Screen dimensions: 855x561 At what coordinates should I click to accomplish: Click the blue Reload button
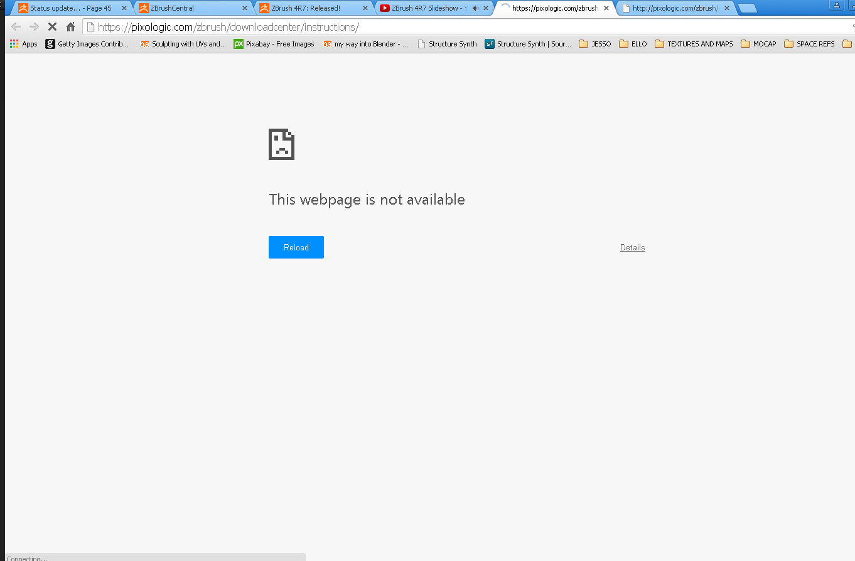tap(296, 247)
